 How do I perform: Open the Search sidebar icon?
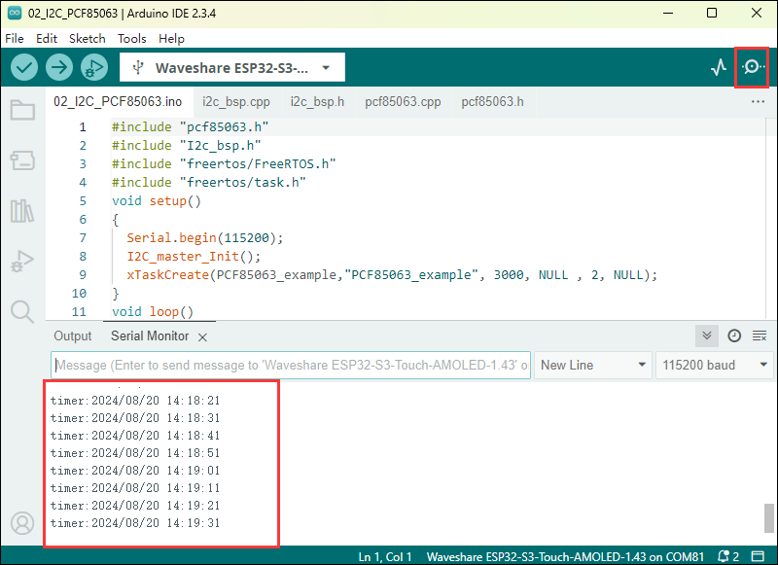(21, 311)
